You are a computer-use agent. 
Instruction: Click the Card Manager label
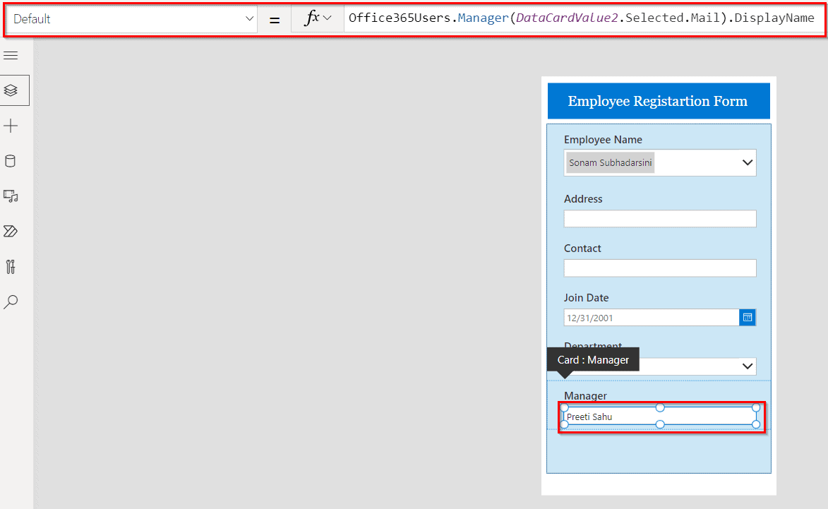click(593, 359)
